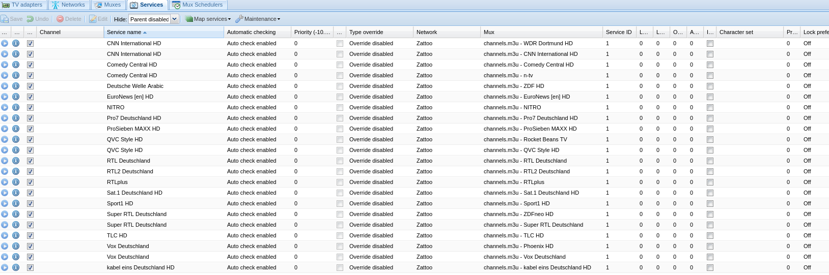Click the Map services toolbar icon
Image resolution: width=829 pixels, height=275 pixels.
[x=189, y=19]
